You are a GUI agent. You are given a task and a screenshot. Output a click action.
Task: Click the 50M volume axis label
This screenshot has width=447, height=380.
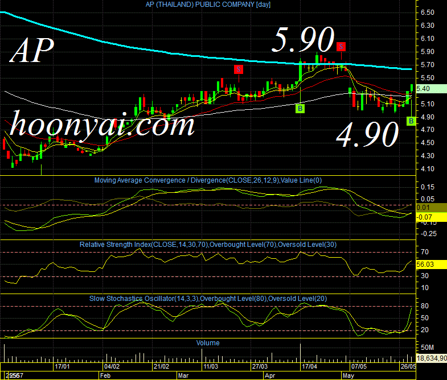coord(427,348)
